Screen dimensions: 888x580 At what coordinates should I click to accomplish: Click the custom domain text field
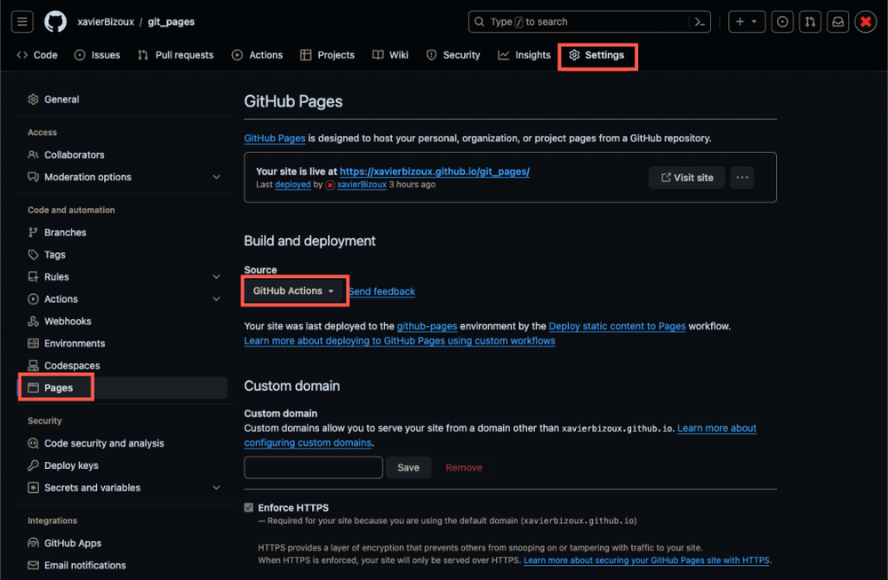pyautogui.click(x=313, y=467)
